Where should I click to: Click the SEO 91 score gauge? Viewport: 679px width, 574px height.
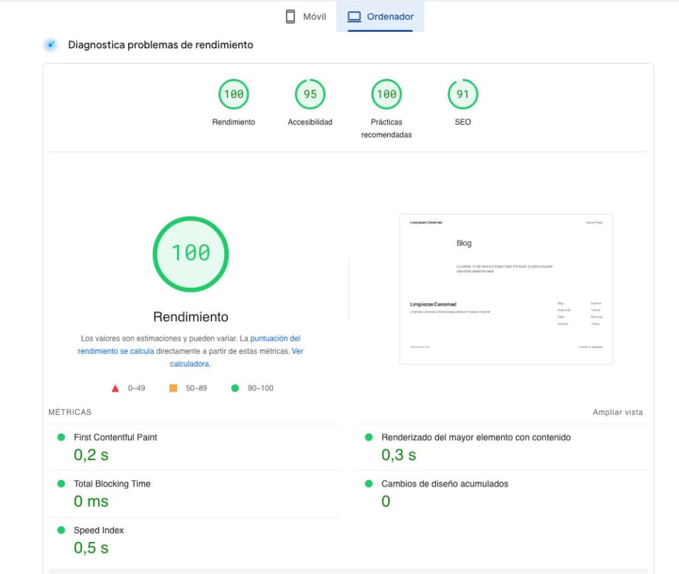pyautogui.click(x=462, y=94)
